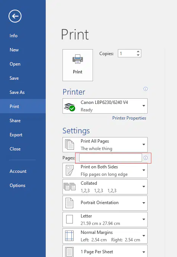Click the back arrow circle icon
Viewport: 177px width, 257px height.
click(15, 16)
